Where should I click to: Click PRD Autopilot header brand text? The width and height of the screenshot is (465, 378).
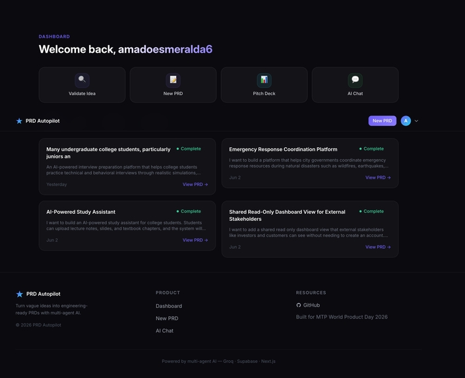pyautogui.click(x=42, y=121)
